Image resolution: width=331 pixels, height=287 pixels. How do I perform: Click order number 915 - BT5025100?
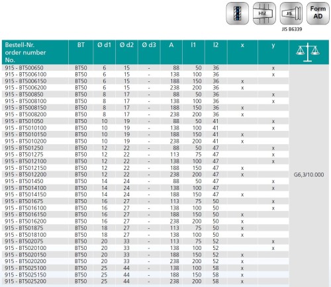(x=26, y=268)
